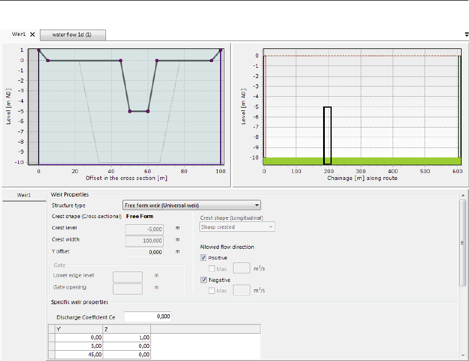Viewport: 469px width, 361px height.
Task: Click the Gate opening field
Action: 128,289
